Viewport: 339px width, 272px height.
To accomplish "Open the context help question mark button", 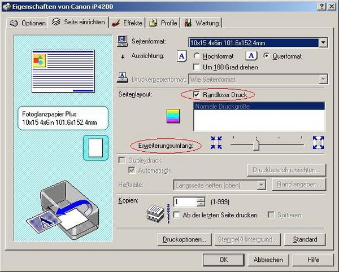I will (x=321, y=6).
